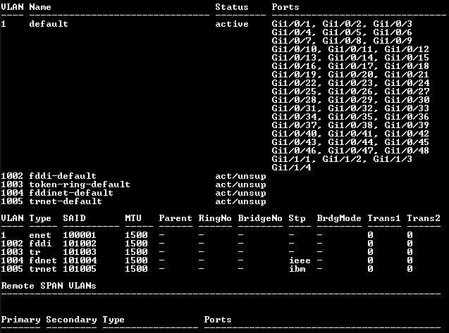The height and width of the screenshot is (333, 449).
Task: Click the 'trnet' type value in type table
Action: tap(43, 269)
